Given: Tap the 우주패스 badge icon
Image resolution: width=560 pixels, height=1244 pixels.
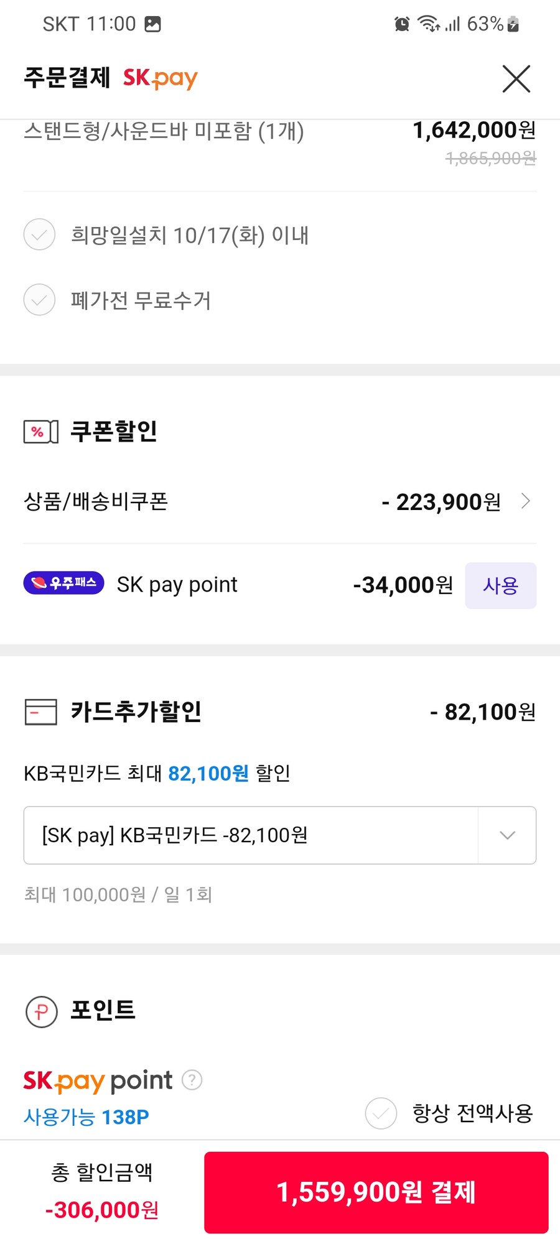Looking at the screenshot, I should (x=63, y=583).
